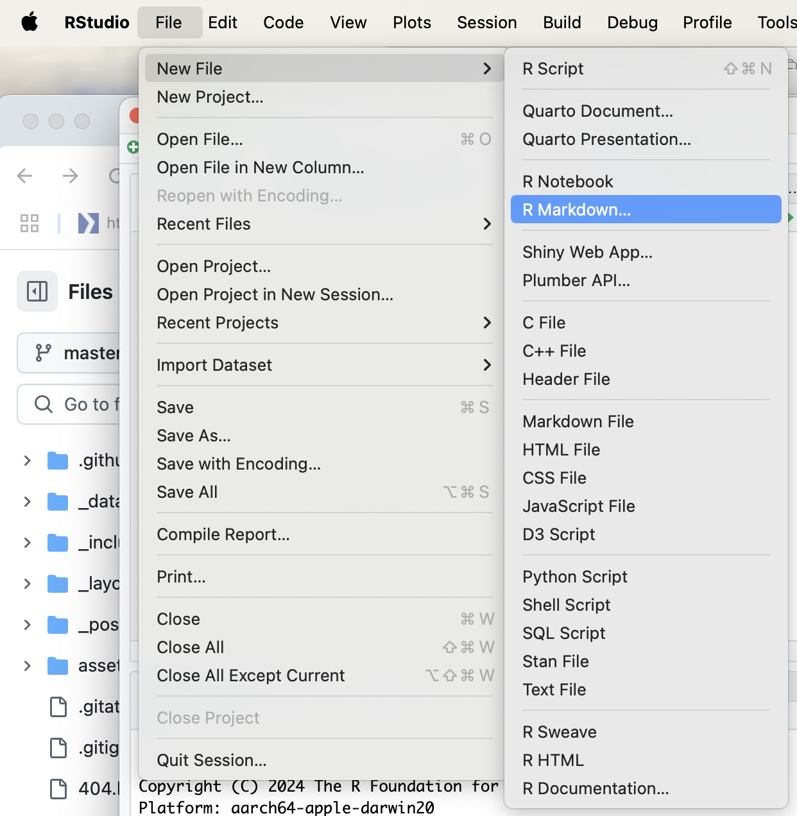Create a new Plumber API...
Screen dimensions: 797x816
(x=646, y=280)
